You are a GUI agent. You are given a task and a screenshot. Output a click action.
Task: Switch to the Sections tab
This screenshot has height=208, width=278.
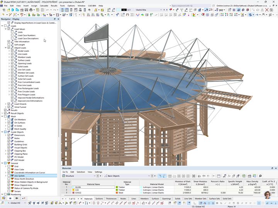tap(99, 199)
